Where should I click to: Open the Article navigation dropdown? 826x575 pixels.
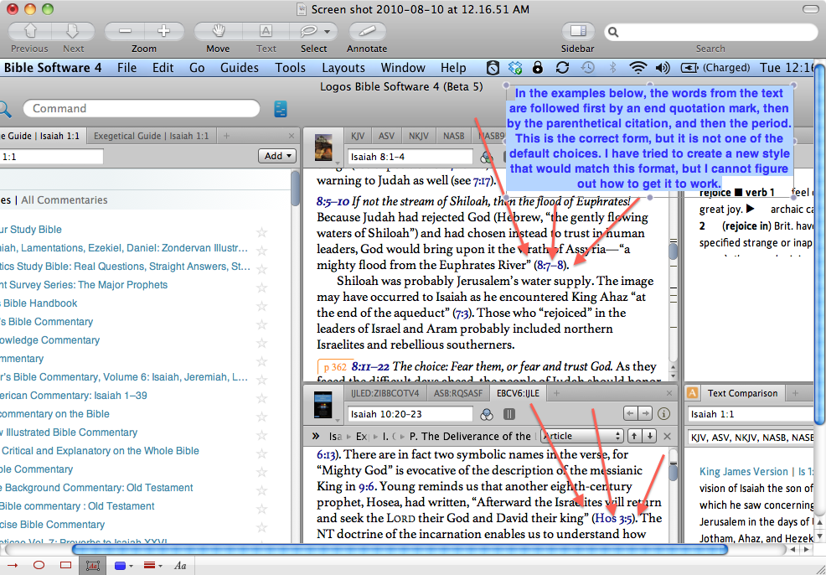pyautogui.click(x=582, y=437)
